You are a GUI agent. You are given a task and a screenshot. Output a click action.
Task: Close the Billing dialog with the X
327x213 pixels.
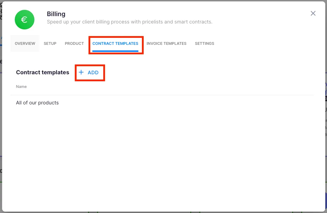pos(313,13)
